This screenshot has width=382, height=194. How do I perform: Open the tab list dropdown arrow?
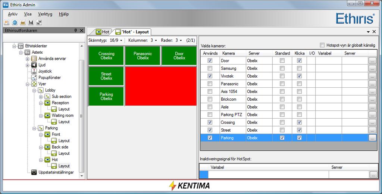tap(368, 32)
